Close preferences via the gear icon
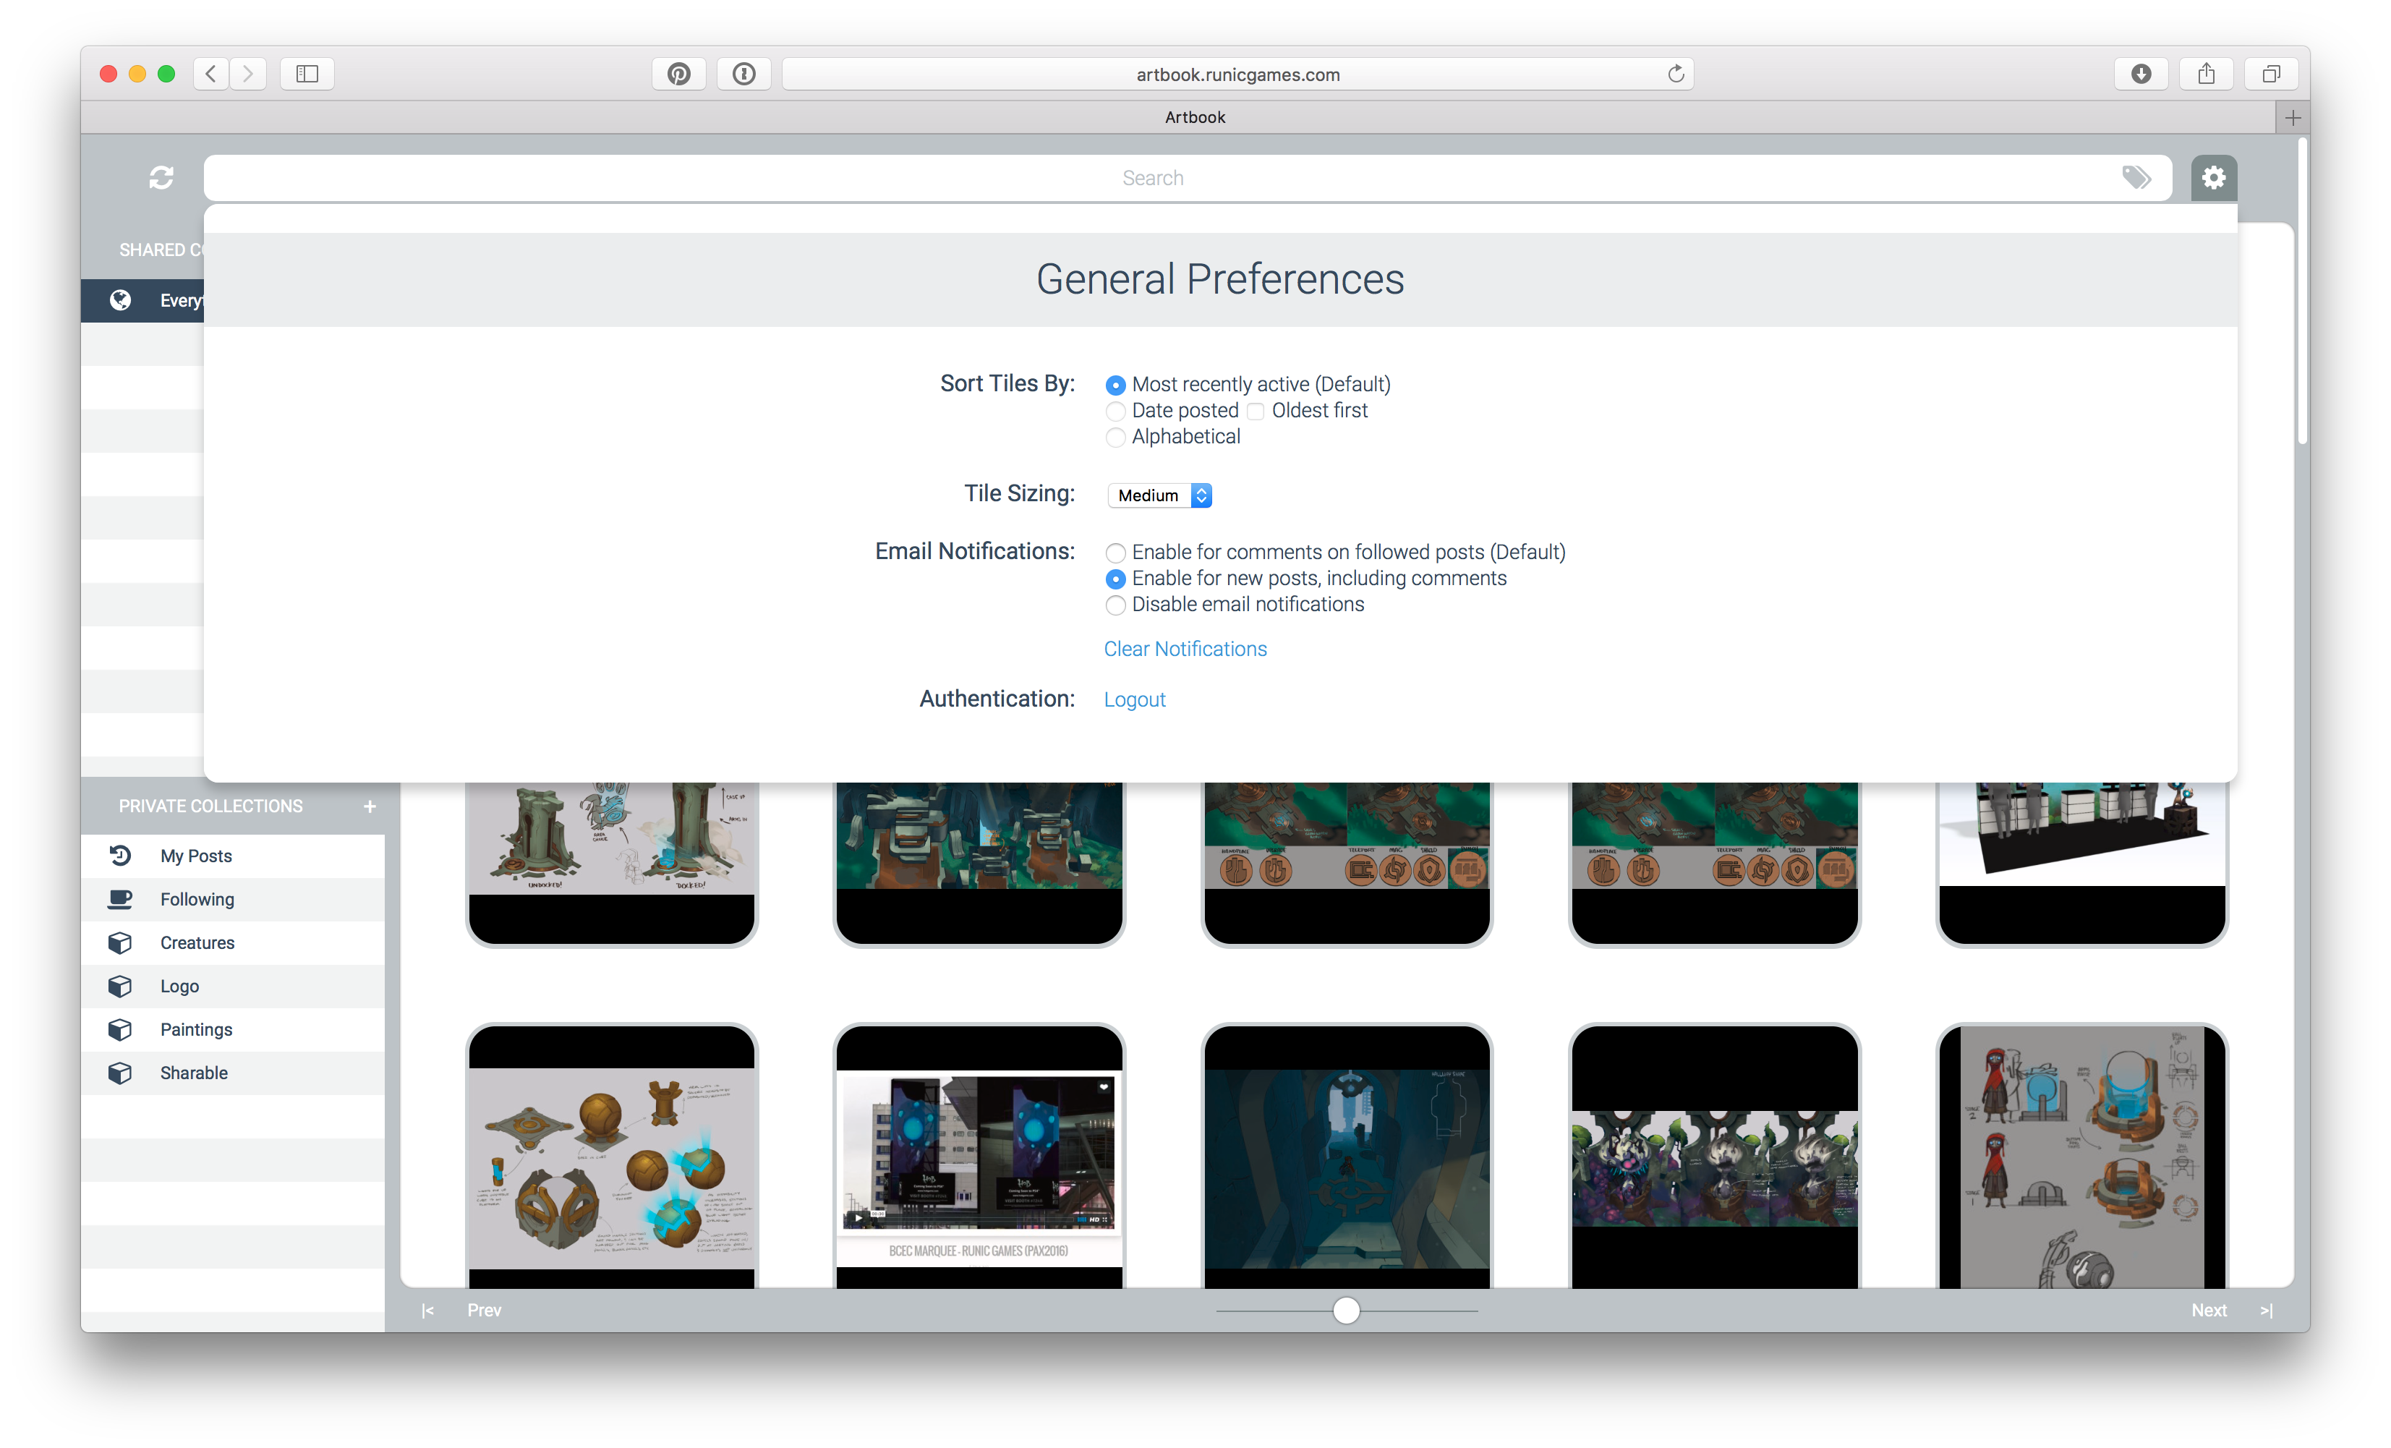 pyautogui.click(x=2213, y=178)
